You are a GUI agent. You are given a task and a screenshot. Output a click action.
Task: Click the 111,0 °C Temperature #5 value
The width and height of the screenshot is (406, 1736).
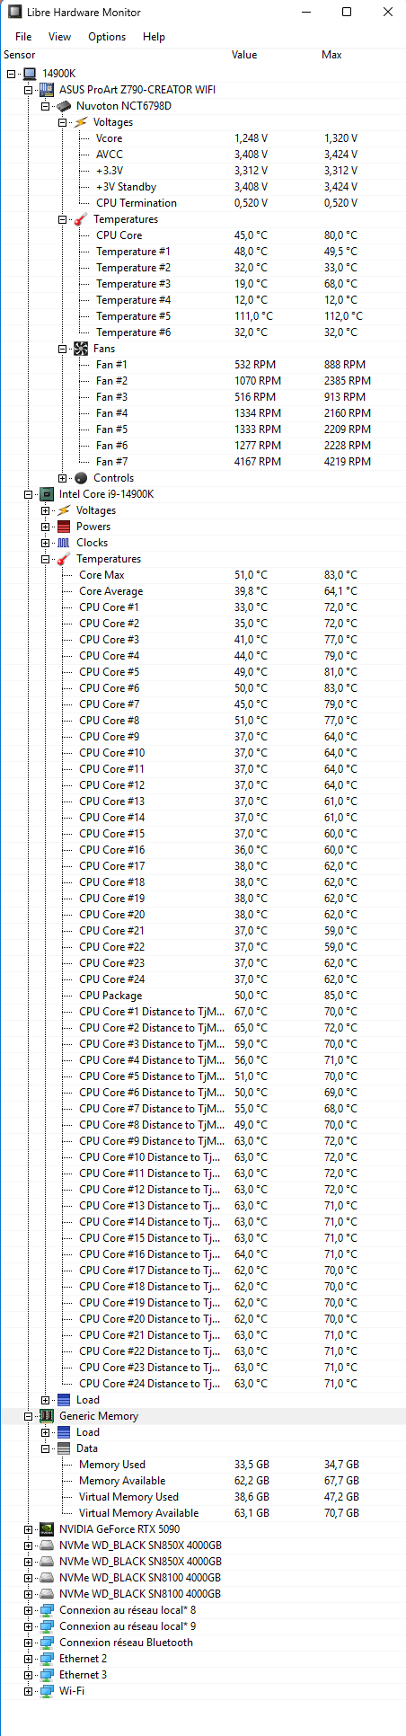tap(253, 316)
